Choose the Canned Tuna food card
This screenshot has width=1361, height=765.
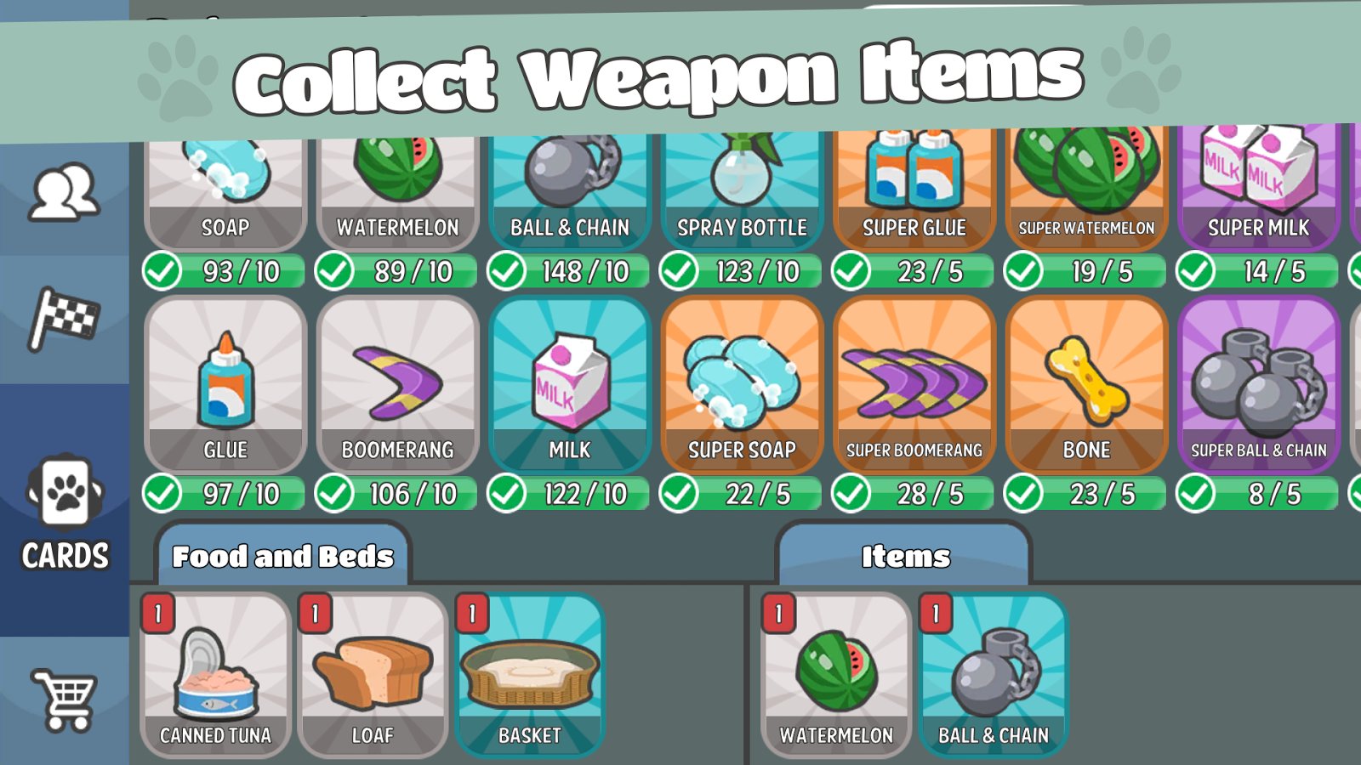click(215, 675)
